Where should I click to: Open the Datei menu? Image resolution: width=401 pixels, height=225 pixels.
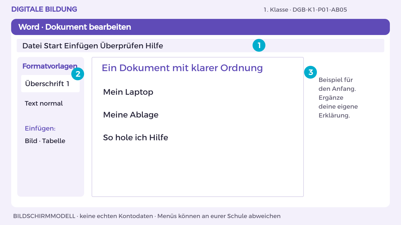[x=32, y=46]
